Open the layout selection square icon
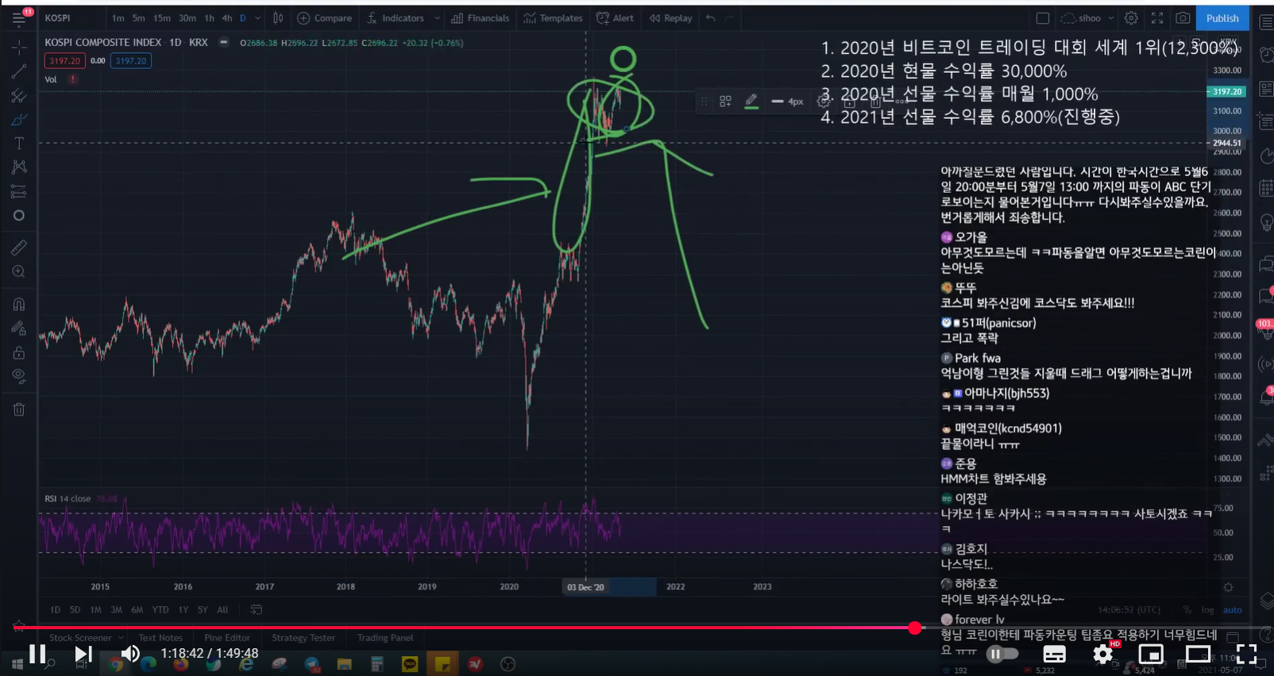Screen dimensions: 1274x676 click(1043, 18)
